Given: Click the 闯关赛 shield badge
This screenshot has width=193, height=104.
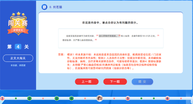Looking at the screenshot, I should (18, 24).
